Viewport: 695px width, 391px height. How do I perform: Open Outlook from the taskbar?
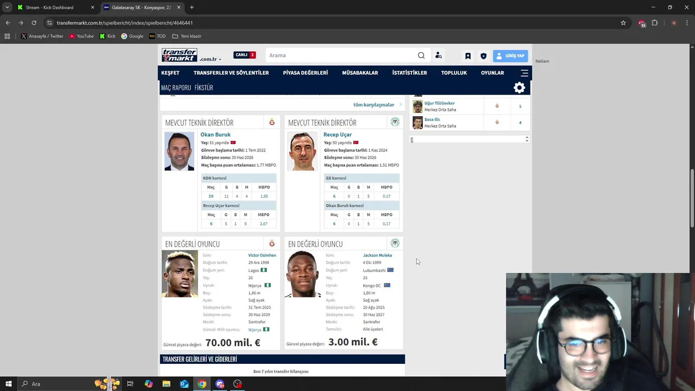pos(184,384)
